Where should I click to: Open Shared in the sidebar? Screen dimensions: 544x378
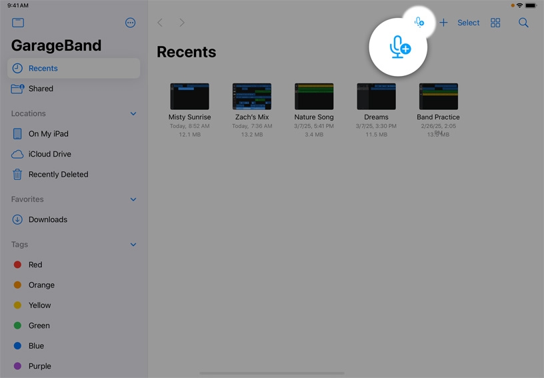41,89
